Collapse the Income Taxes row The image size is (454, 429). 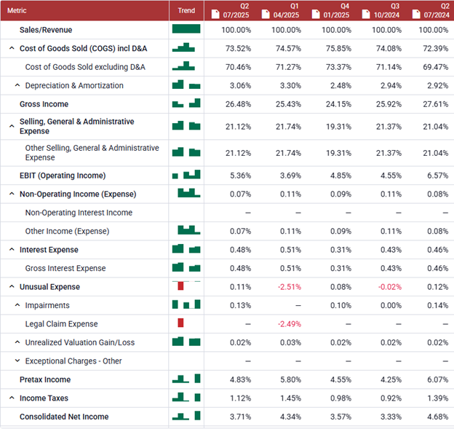click(x=12, y=398)
